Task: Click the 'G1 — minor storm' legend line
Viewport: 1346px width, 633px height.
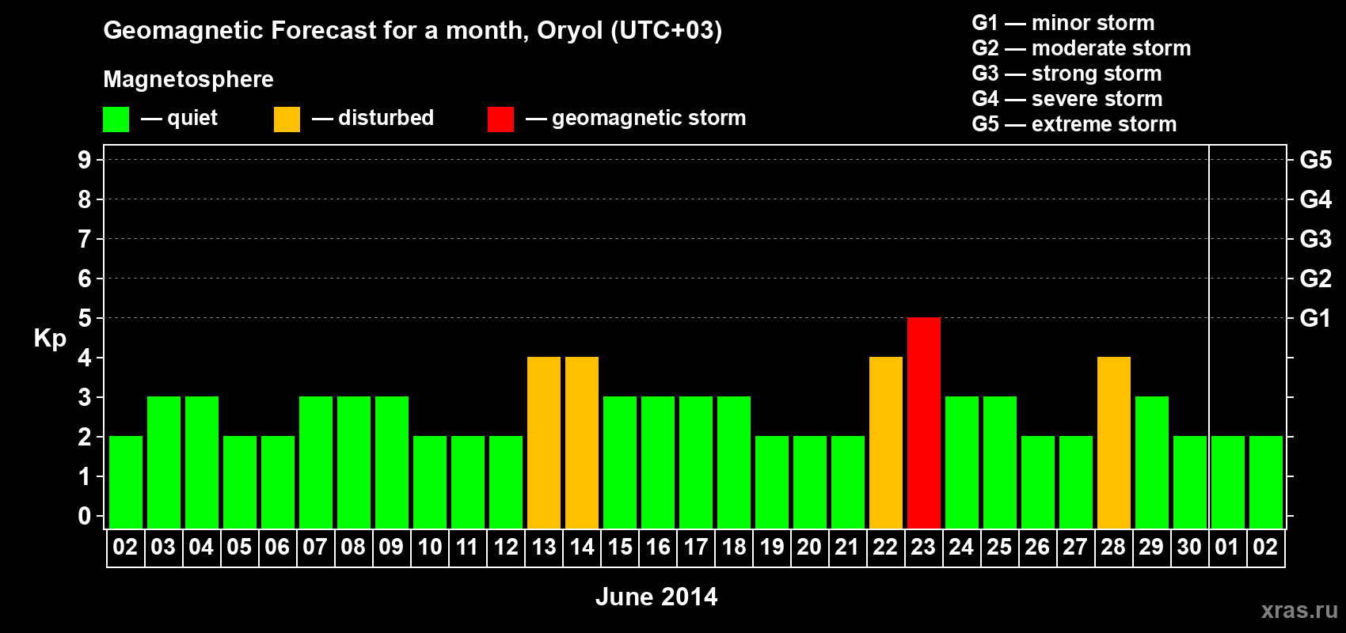Action: [x=1063, y=23]
